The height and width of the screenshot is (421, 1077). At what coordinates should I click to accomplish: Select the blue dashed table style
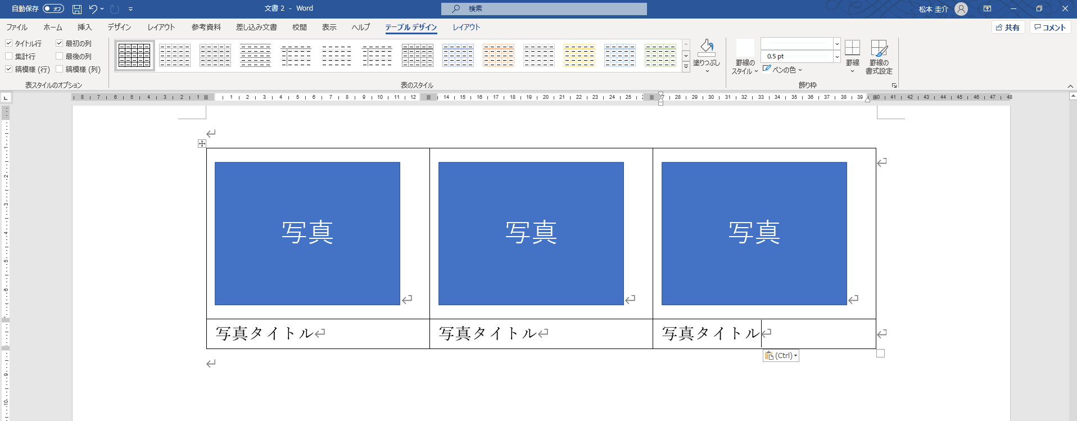click(458, 56)
